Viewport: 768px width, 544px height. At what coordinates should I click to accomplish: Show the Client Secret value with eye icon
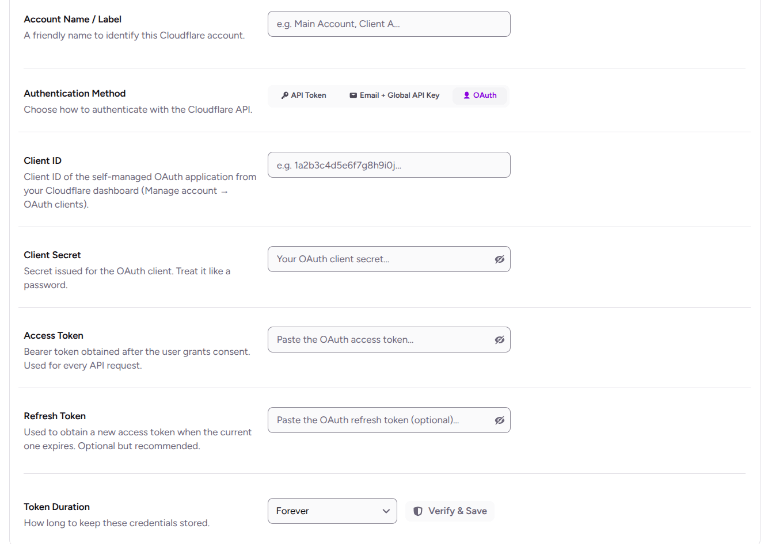click(x=500, y=259)
